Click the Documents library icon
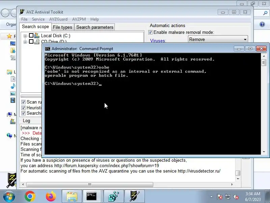This screenshot has width=270, height=203. 13,79
